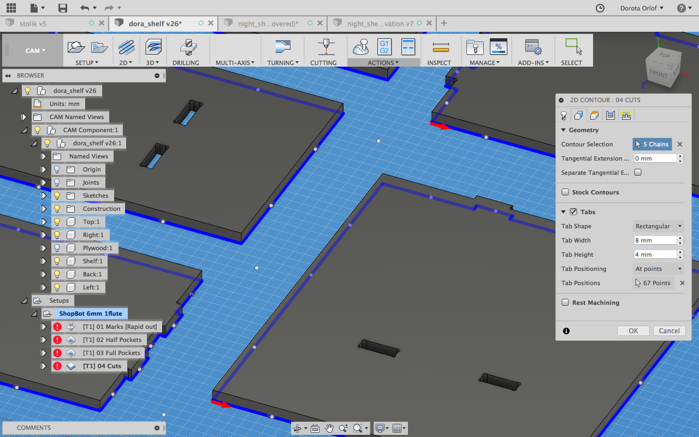This screenshot has height=437, width=699.
Task: Open the Turning operations icon
Action: 282,47
